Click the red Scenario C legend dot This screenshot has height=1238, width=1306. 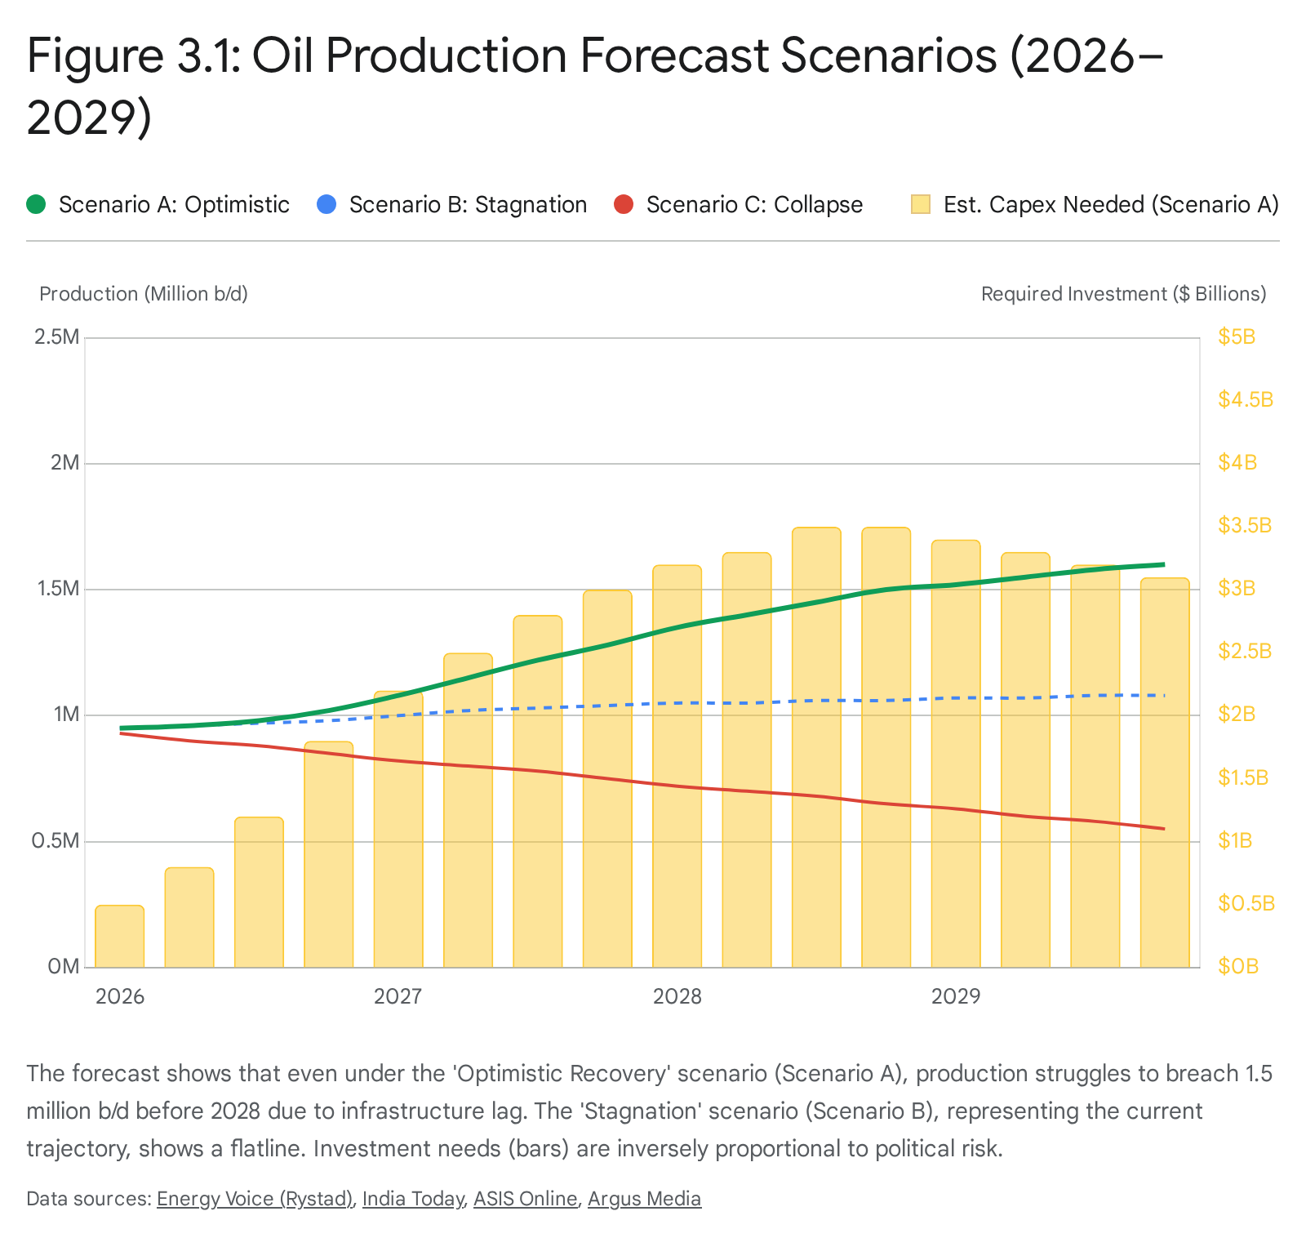click(x=624, y=204)
